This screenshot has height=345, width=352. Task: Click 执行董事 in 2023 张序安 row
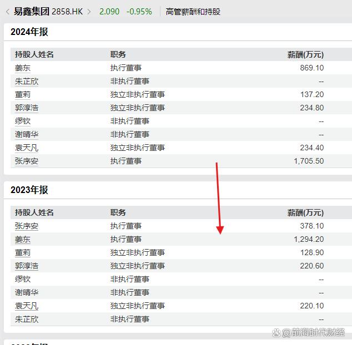click(x=126, y=226)
